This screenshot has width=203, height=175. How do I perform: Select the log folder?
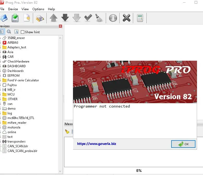(x=10, y=113)
